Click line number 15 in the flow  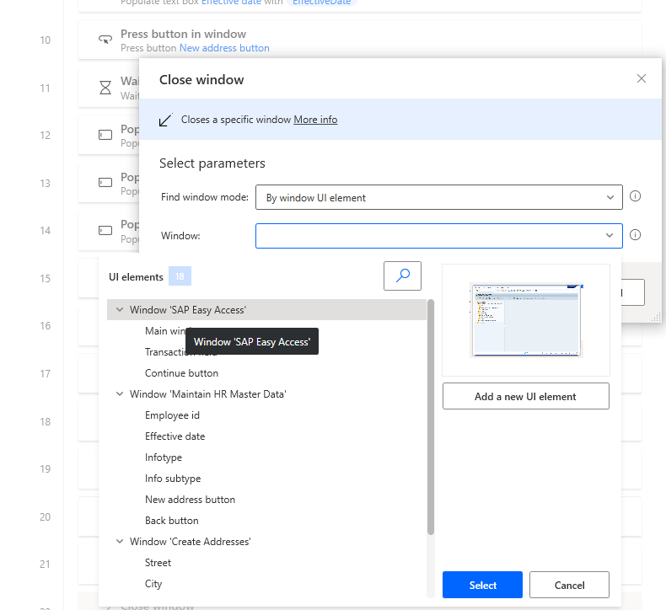45,279
